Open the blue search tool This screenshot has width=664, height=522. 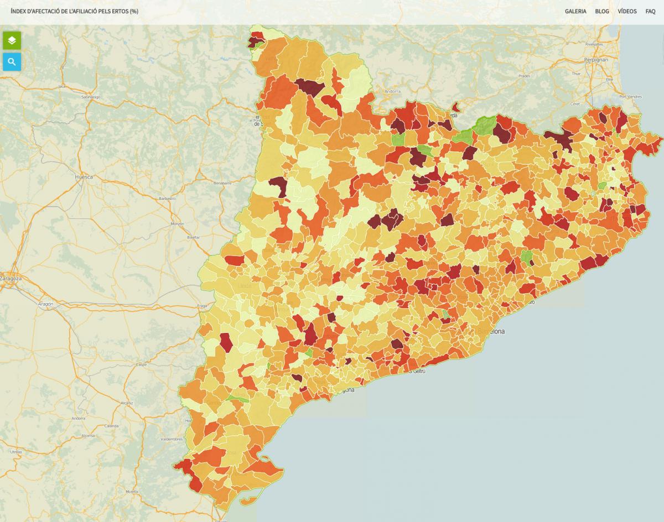[x=12, y=62]
